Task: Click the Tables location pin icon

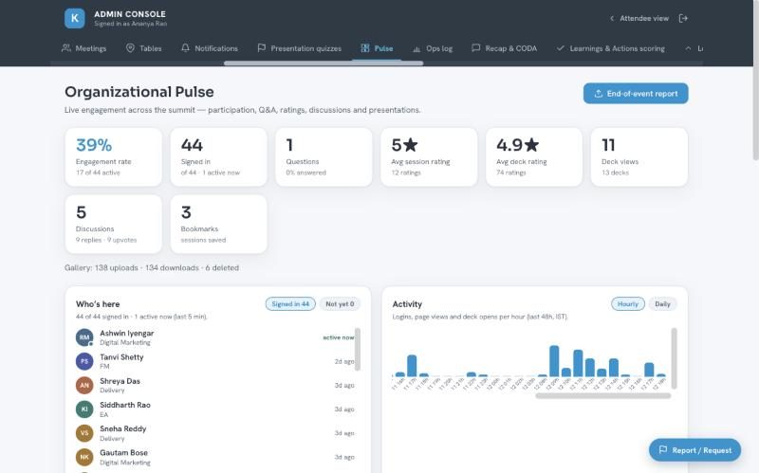Action: pos(130,48)
